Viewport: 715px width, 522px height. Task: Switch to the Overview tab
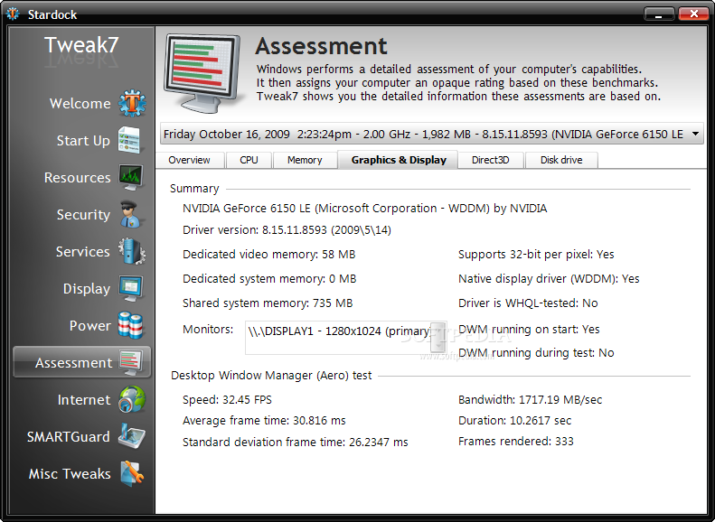(190, 160)
